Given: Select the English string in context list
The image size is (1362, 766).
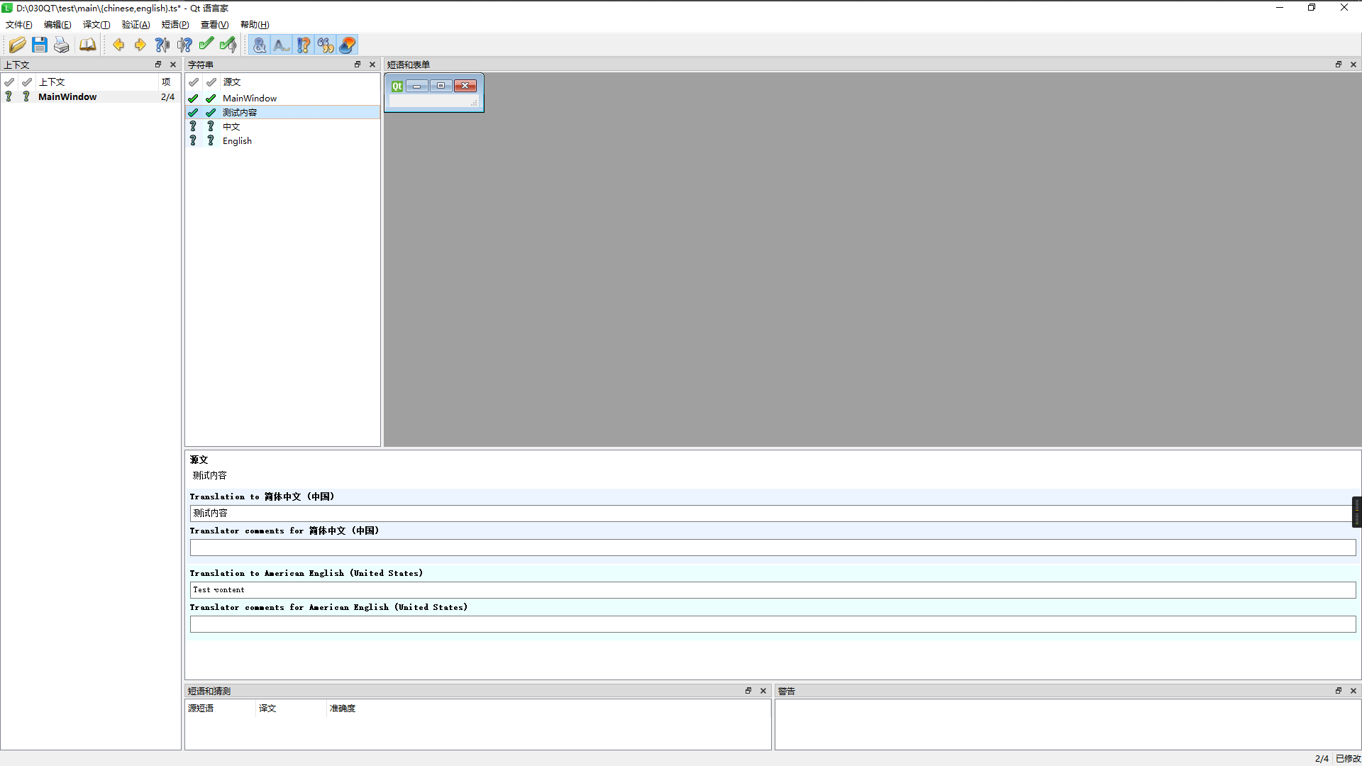Looking at the screenshot, I should coord(238,140).
